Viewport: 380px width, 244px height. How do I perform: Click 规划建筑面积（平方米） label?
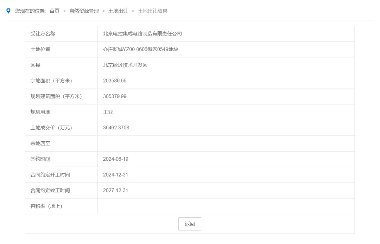tap(56, 96)
